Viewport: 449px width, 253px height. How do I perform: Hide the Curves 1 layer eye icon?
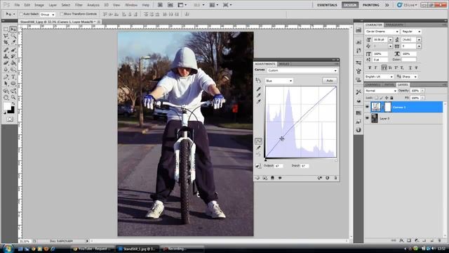point(367,107)
